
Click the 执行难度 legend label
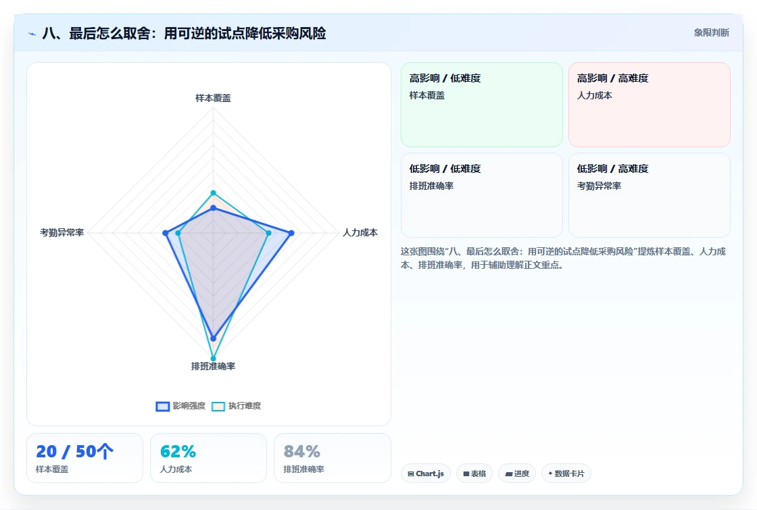click(244, 406)
